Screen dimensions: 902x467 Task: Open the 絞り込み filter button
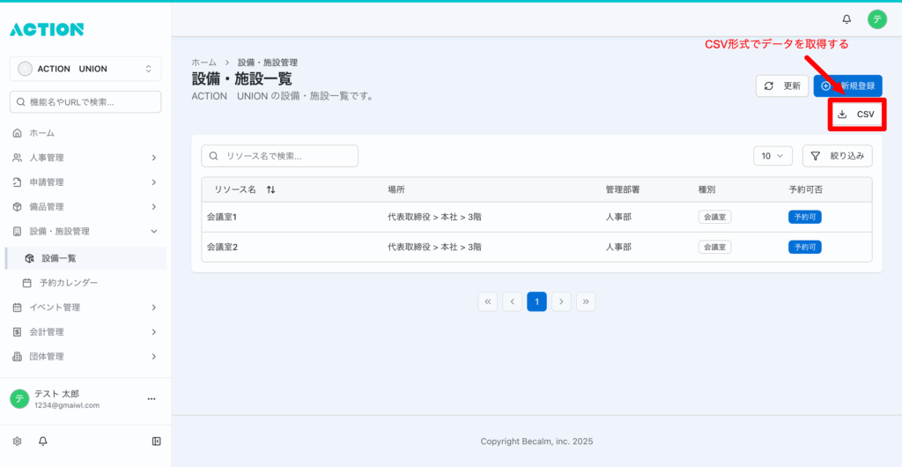837,156
